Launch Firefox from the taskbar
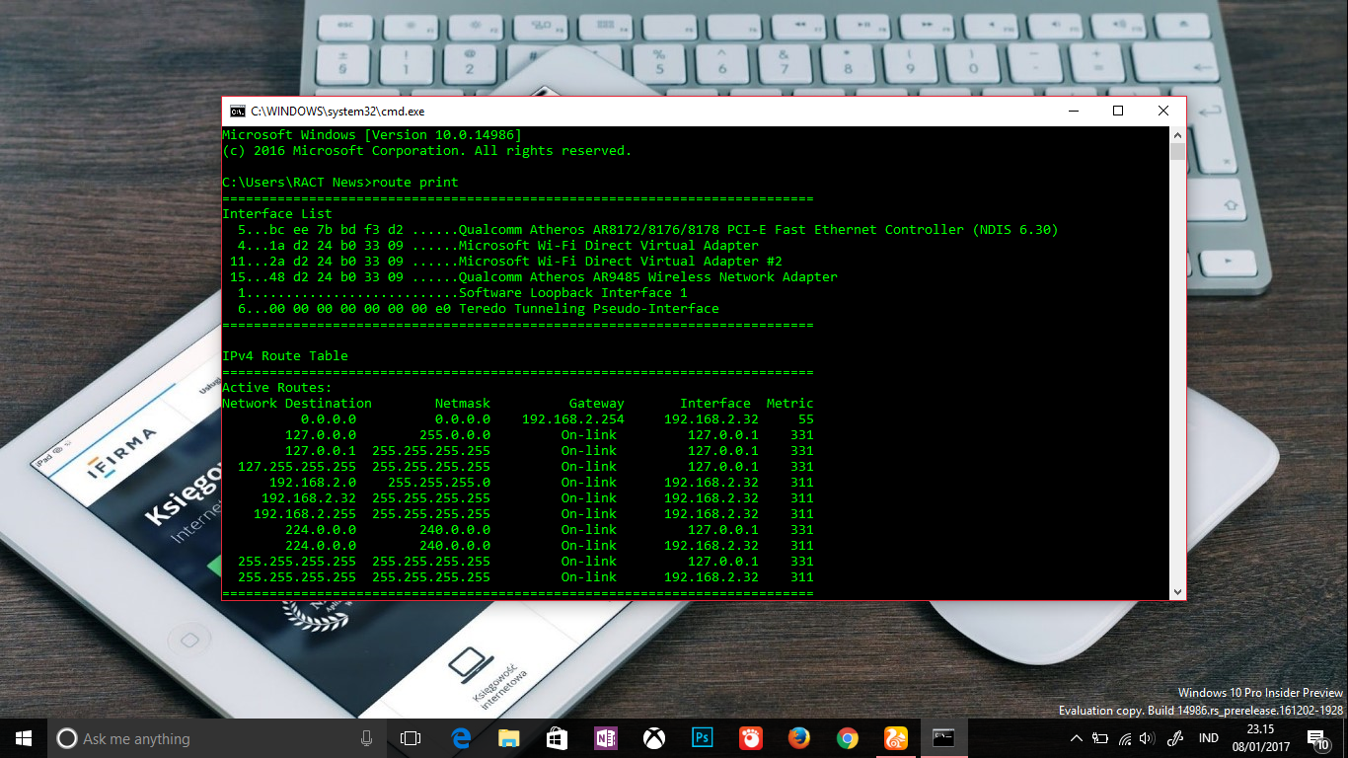This screenshot has height=758, width=1348. point(798,738)
